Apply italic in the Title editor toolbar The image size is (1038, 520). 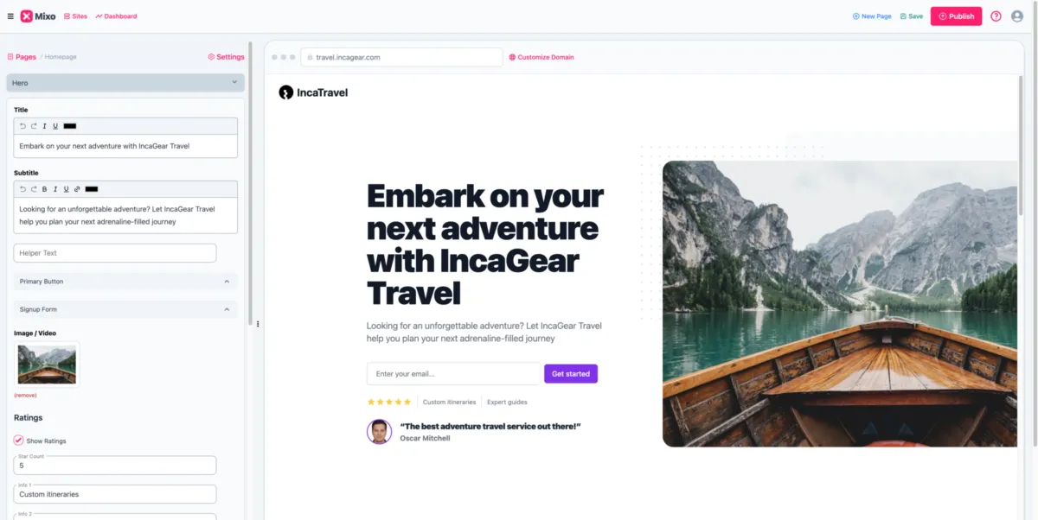point(44,126)
